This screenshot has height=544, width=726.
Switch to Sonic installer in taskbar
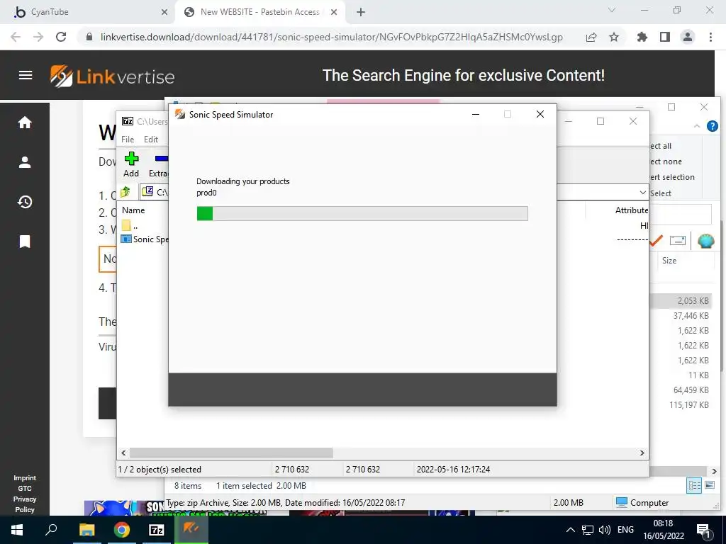[x=191, y=530]
